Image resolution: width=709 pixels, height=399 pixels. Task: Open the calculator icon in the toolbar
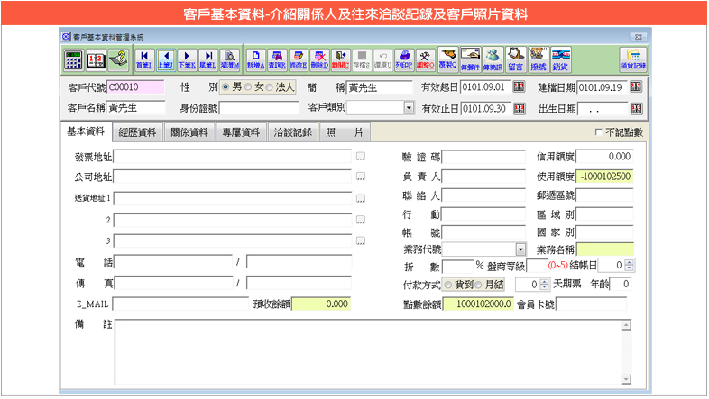click(74, 59)
